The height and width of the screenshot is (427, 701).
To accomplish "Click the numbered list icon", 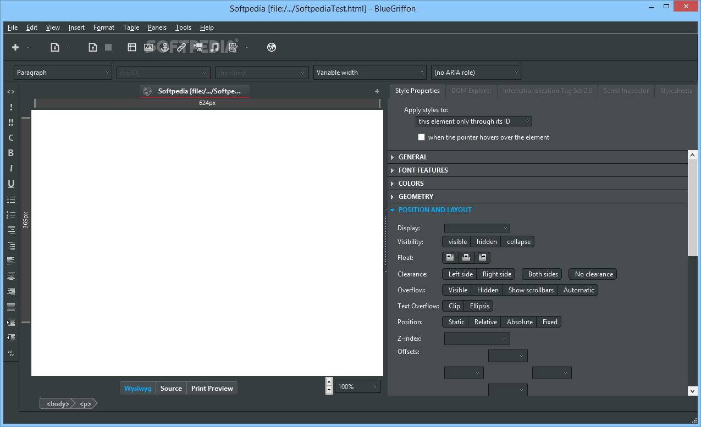I will pyautogui.click(x=10, y=215).
